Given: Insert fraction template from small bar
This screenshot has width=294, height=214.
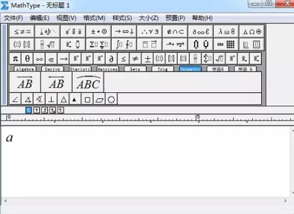Looking at the screenshot, I should [195, 59].
